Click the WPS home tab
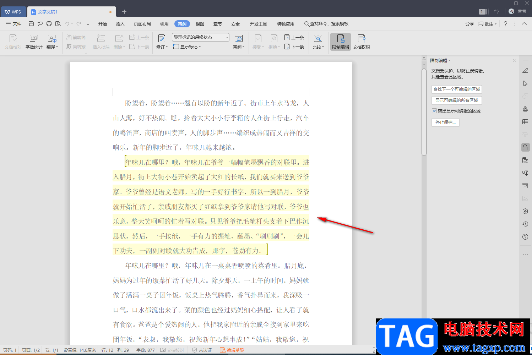The height and width of the screenshot is (355, 532). click(x=13, y=12)
